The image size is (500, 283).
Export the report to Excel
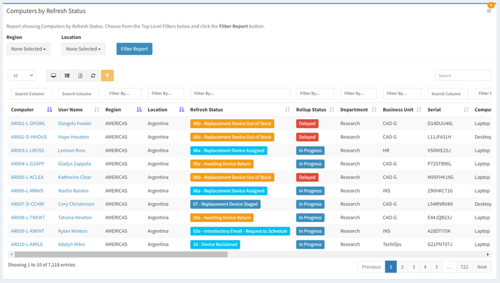click(x=80, y=75)
